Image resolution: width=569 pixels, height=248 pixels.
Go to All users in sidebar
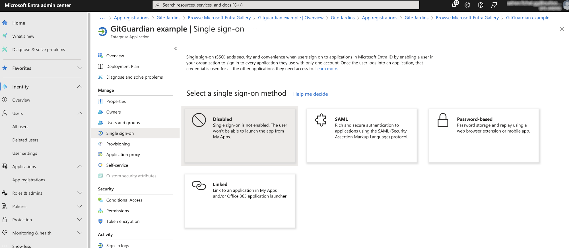20,127
